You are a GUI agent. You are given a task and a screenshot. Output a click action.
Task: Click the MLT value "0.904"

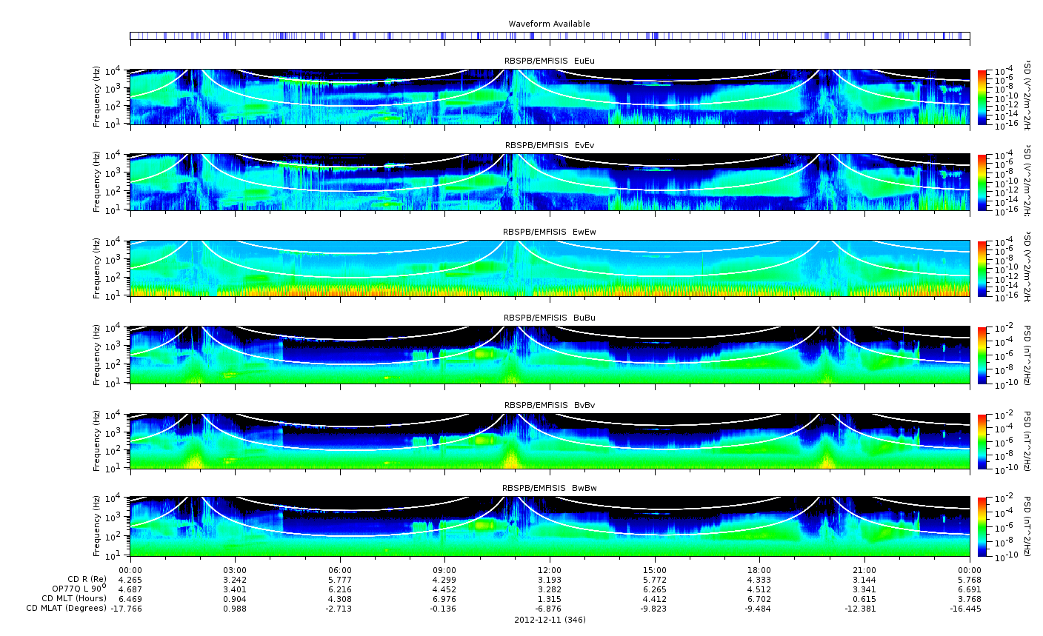tap(235, 599)
